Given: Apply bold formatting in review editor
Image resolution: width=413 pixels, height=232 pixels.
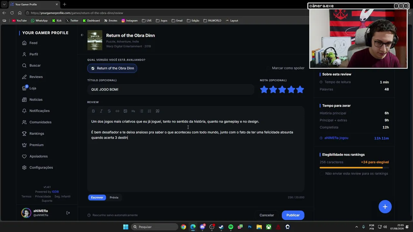Looking at the screenshot, I should [93, 111].
